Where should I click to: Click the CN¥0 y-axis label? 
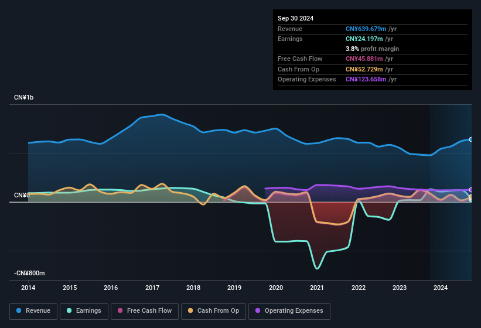(x=22, y=195)
